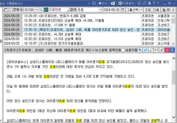The image size is (177, 123).
Task: Open news '프로이천(321260) 상승폭 확대 +9.04%, VI발동'
Action: (x=71, y=20)
